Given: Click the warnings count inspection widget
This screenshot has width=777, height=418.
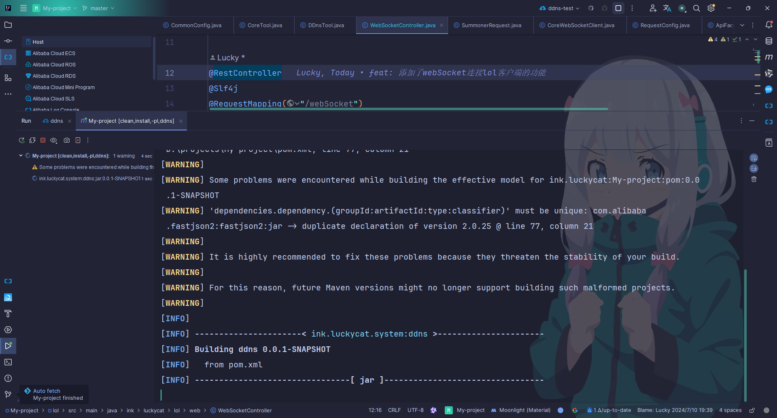Looking at the screenshot, I should click(x=725, y=39).
